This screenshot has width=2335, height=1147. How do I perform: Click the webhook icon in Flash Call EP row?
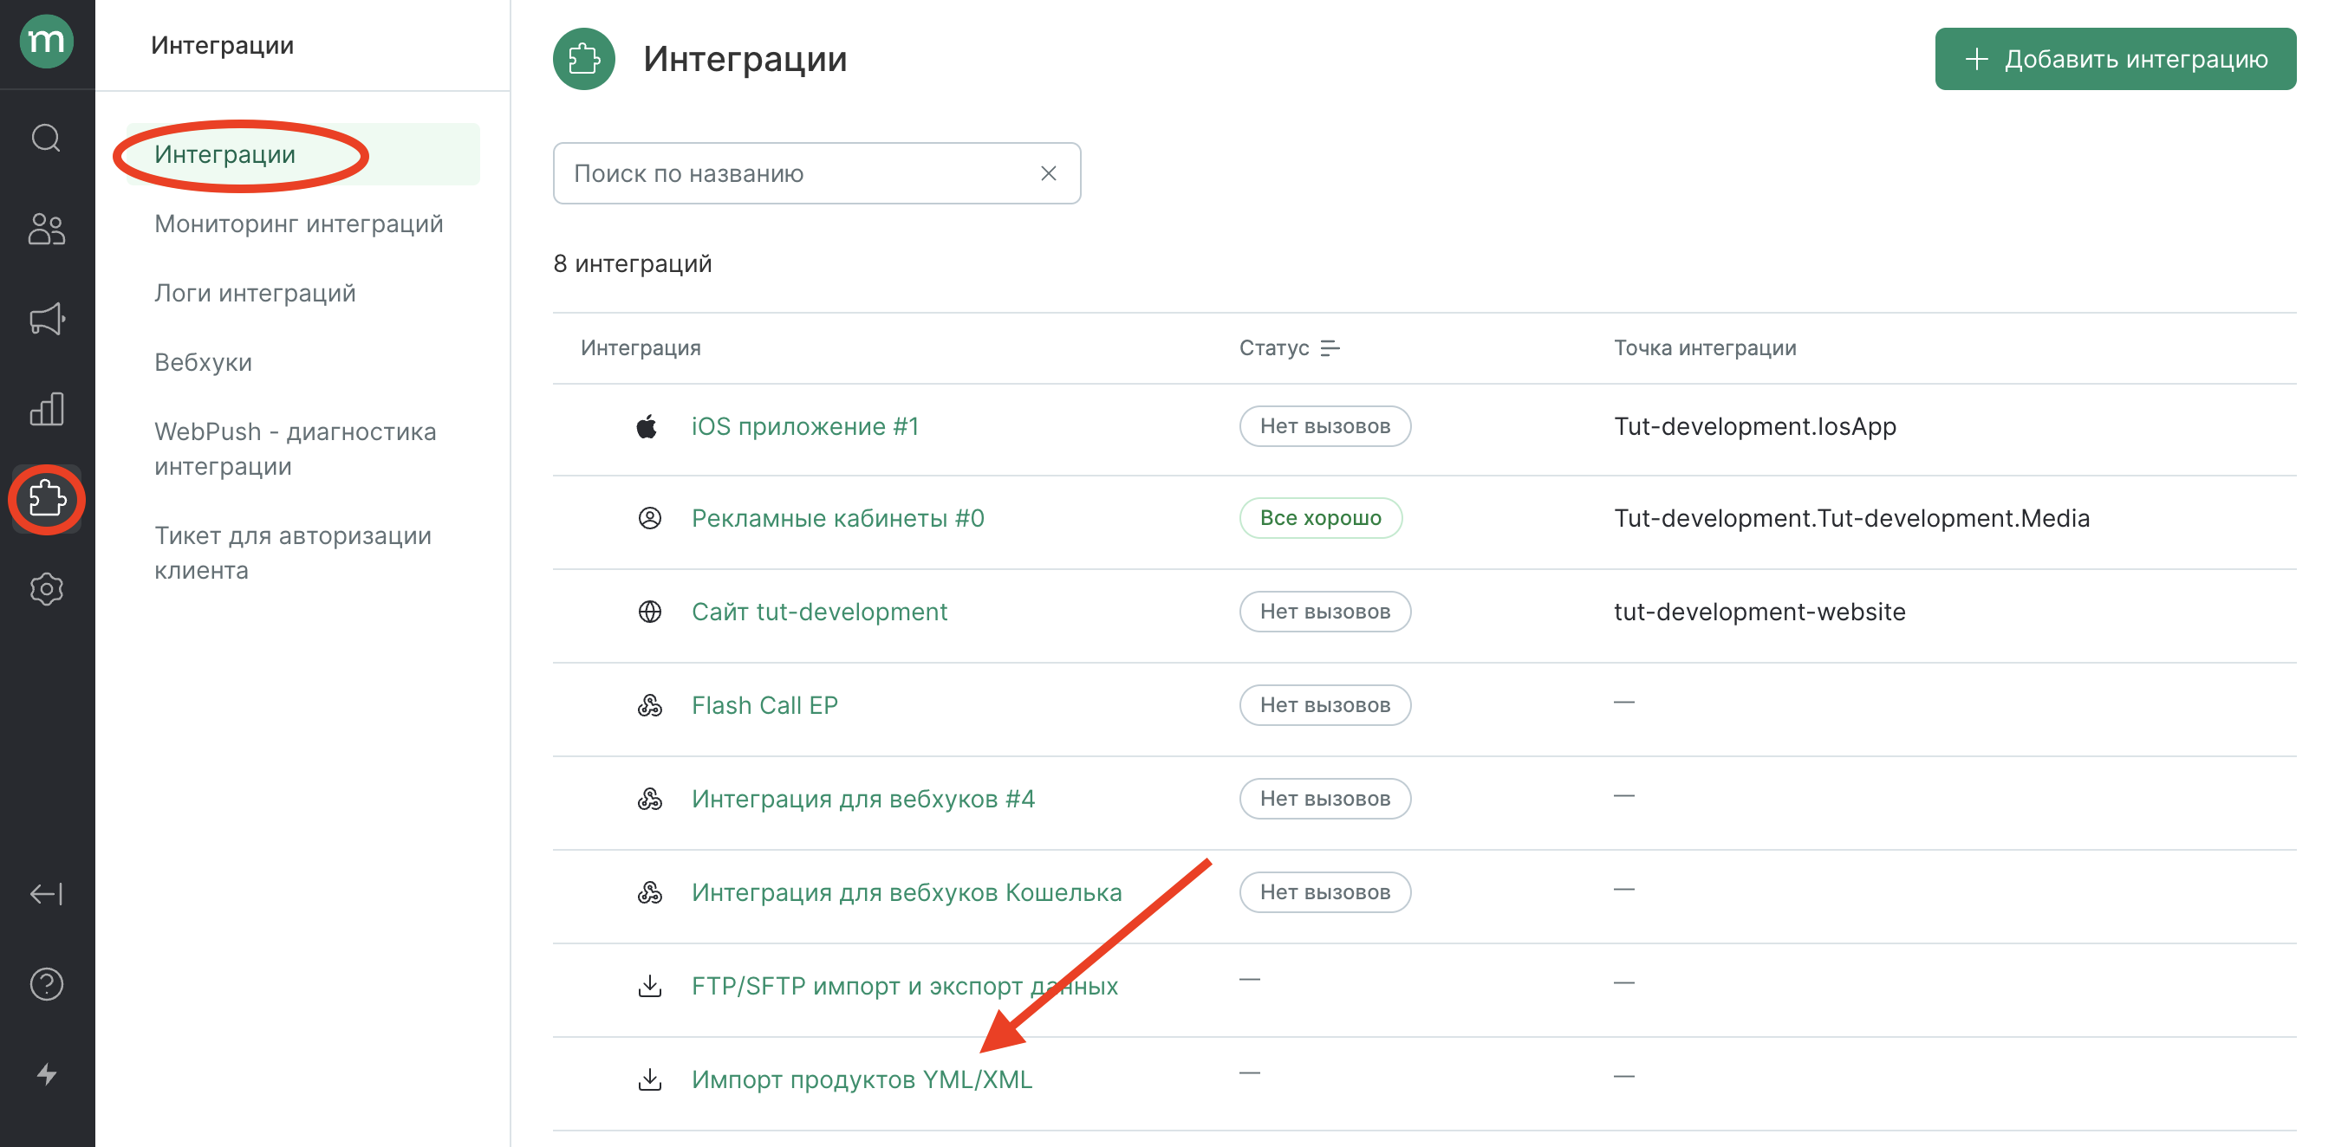(650, 705)
